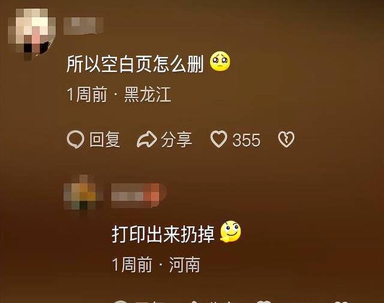
Task: Tap the 回复 label
Action: pyautogui.click(x=104, y=139)
